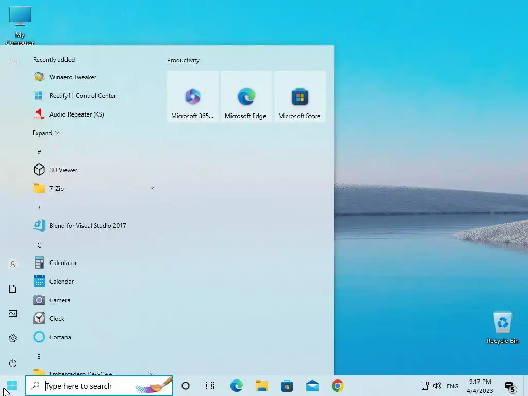
Task: Open the 7-Zip folder entry
Action: point(94,189)
